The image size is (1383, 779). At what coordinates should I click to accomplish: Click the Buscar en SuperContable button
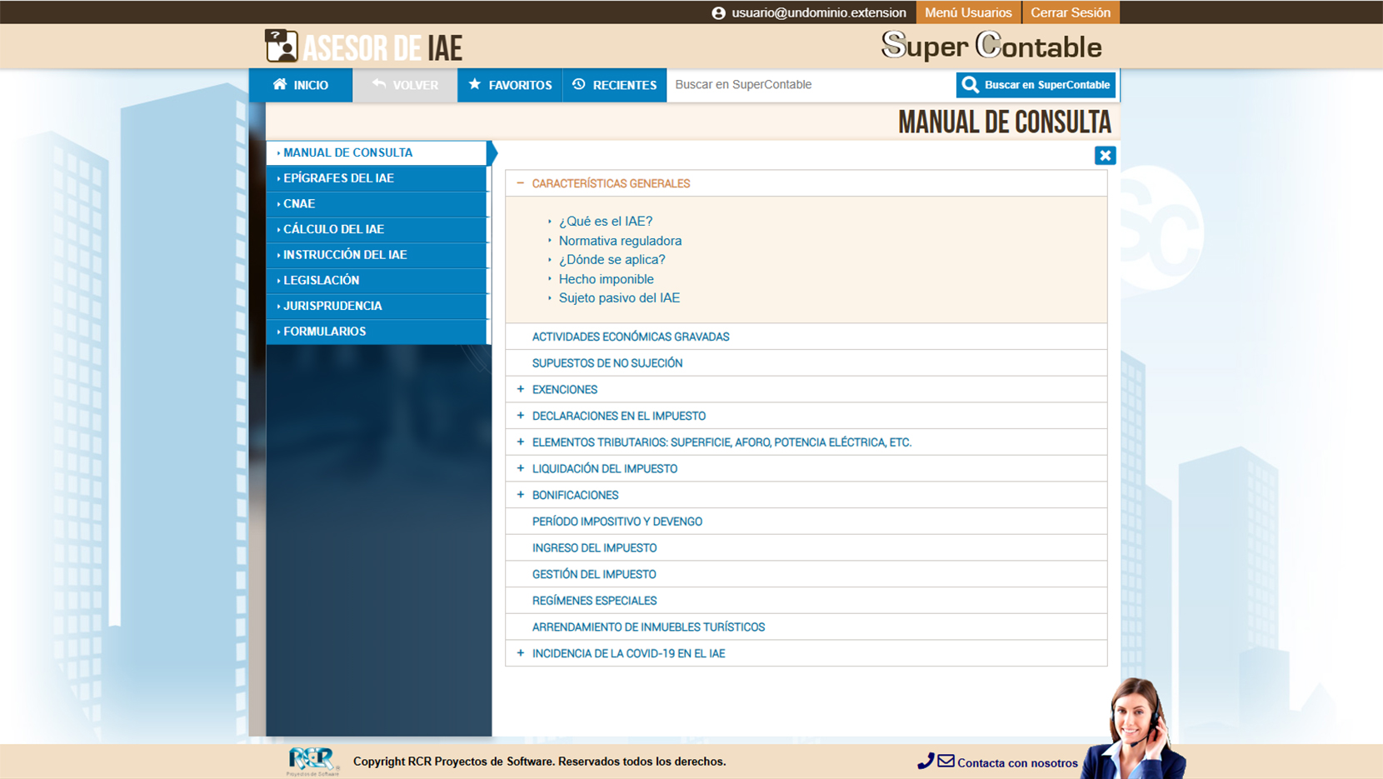(x=1036, y=85)
